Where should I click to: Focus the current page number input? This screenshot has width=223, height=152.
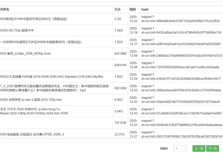click(180, 149)
